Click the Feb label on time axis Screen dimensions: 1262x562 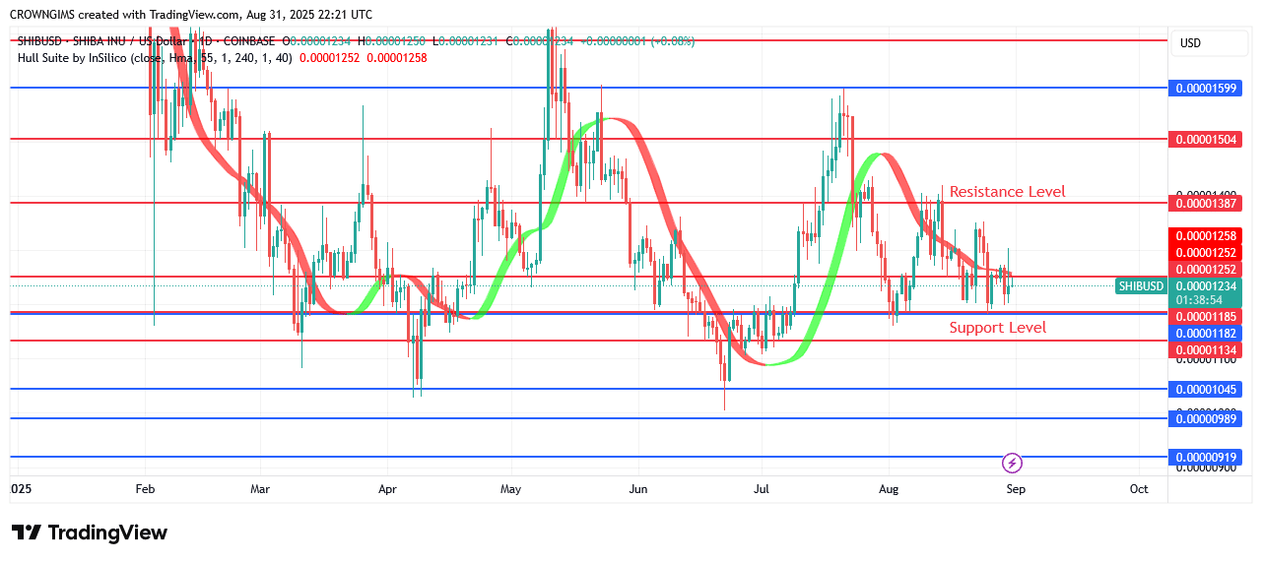[x=144, y=488]
